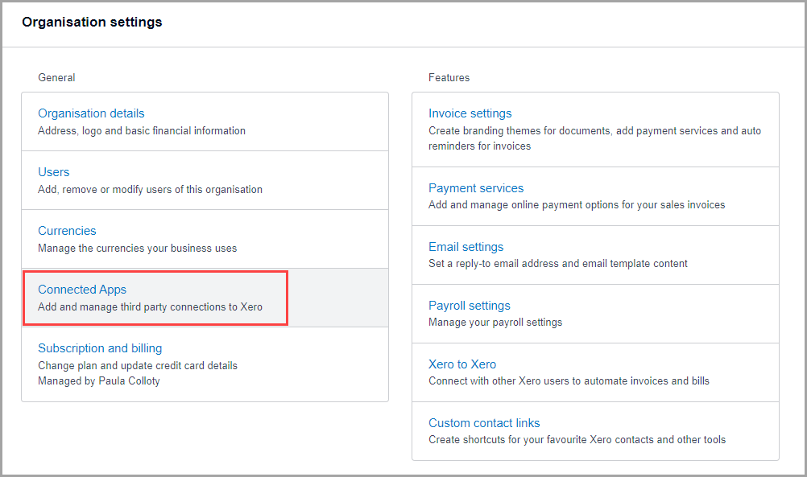Screen dimensions: 807x477
Task: Open Payment services
Action: pos(476,187)
